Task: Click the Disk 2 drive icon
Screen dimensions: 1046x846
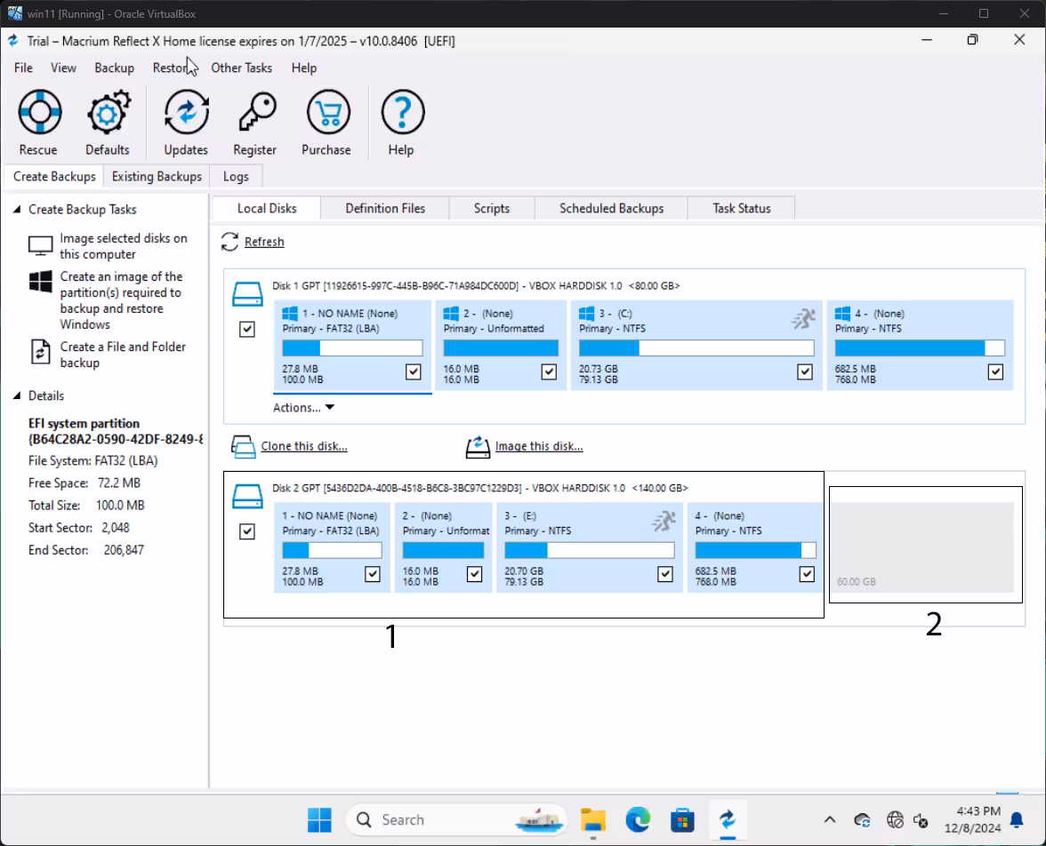Action: tap(247, 497)
